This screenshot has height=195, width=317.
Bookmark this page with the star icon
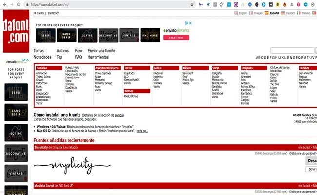pyautogui.click(x=192, y=4)
